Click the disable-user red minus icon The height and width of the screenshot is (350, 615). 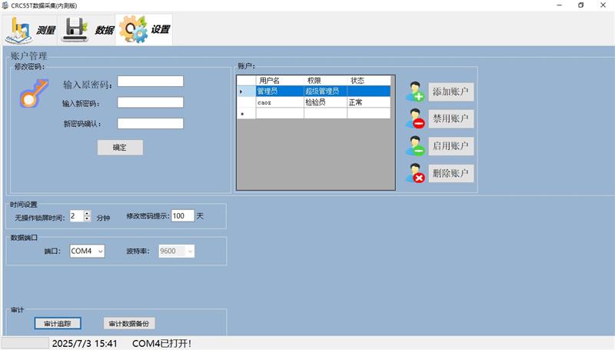[415, 119]
